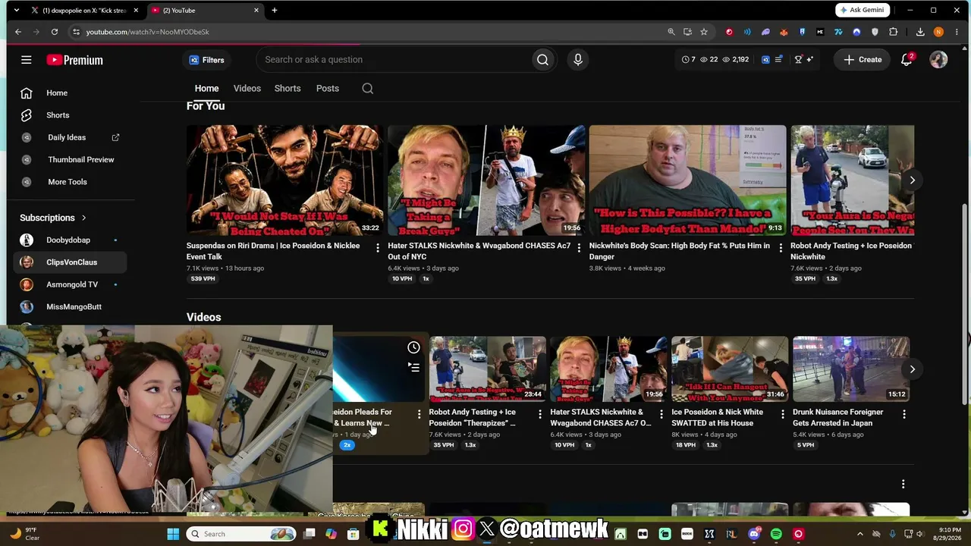Open 'Ice Poseidon & Nick White SWATTED' video title
The height and width of the screenshot is (546, 971).
718,418
